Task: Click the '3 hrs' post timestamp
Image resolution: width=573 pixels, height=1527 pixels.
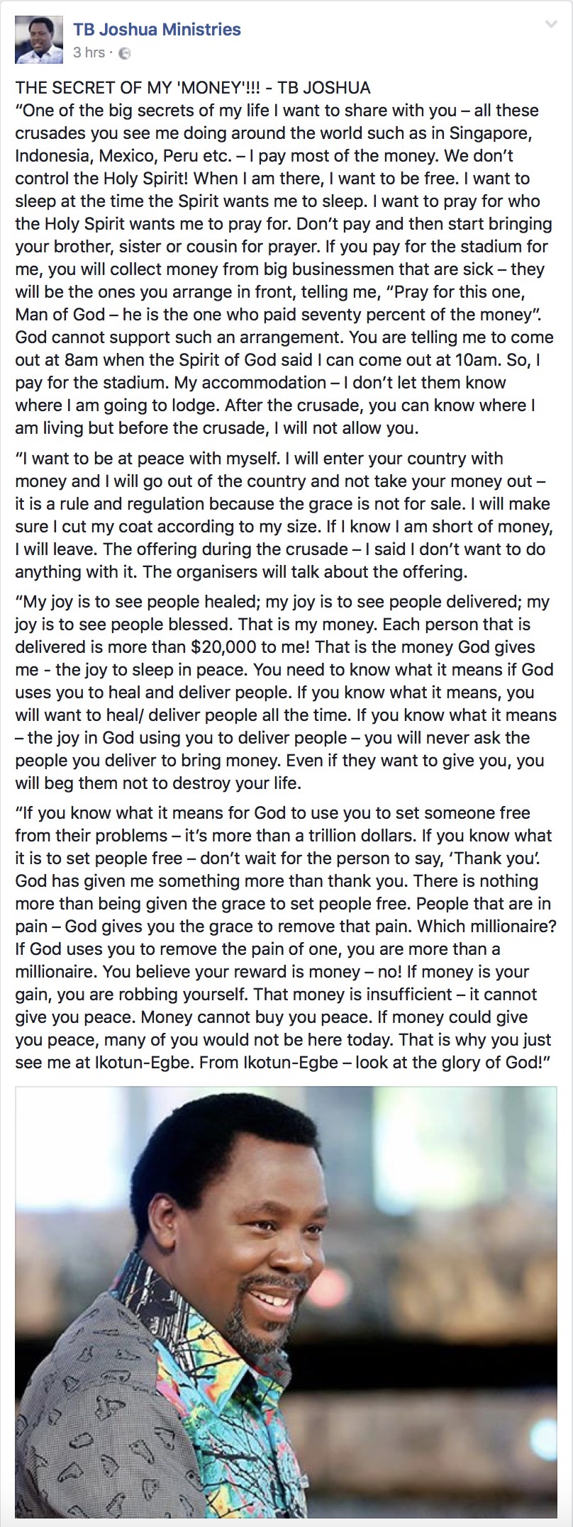Action: click(89, 52)
